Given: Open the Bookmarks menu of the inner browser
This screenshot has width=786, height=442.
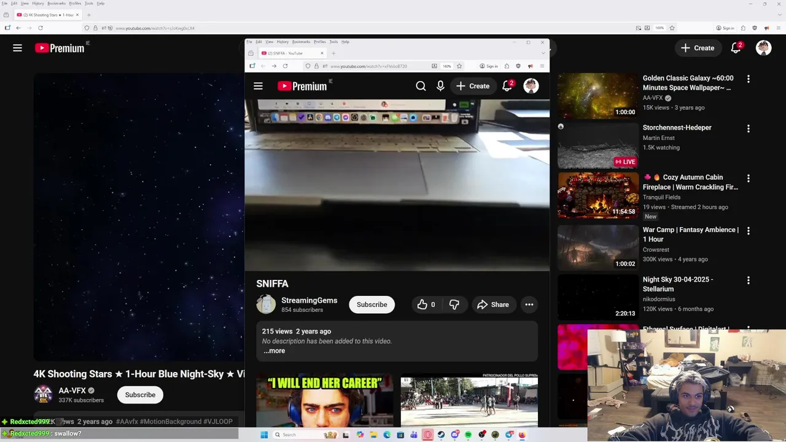Looking at the screenshot, I should pyautogui.click(x=301, y=42).
